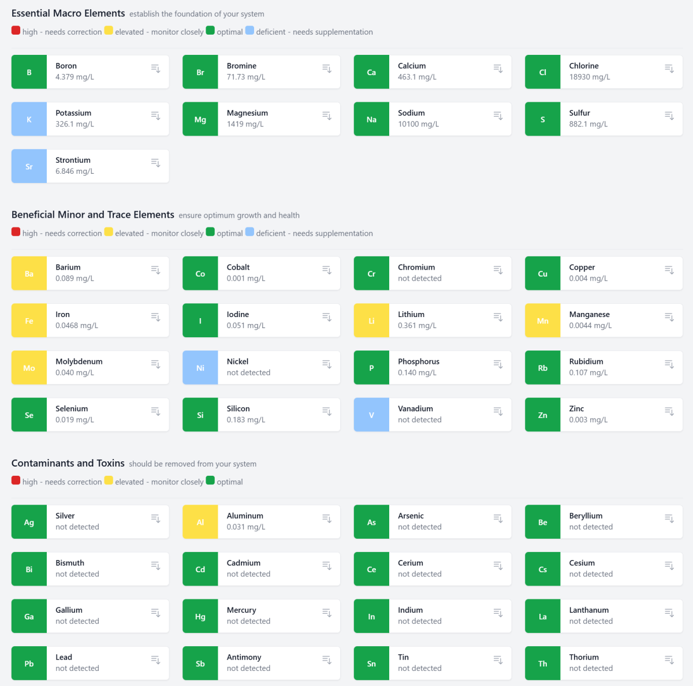Select the blue Ni symbol tile
Screen dimensions: 693x686
(x=200, y=368)
